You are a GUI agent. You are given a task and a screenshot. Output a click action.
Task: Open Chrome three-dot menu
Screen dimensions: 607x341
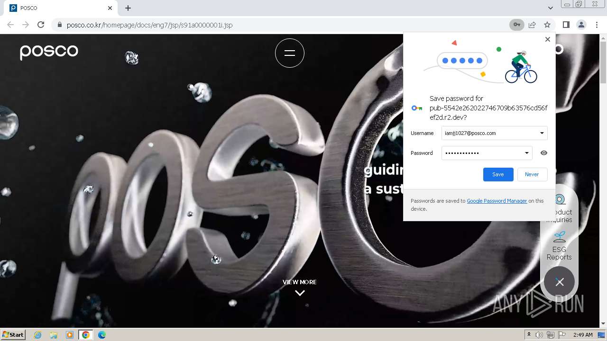(597, 25)
